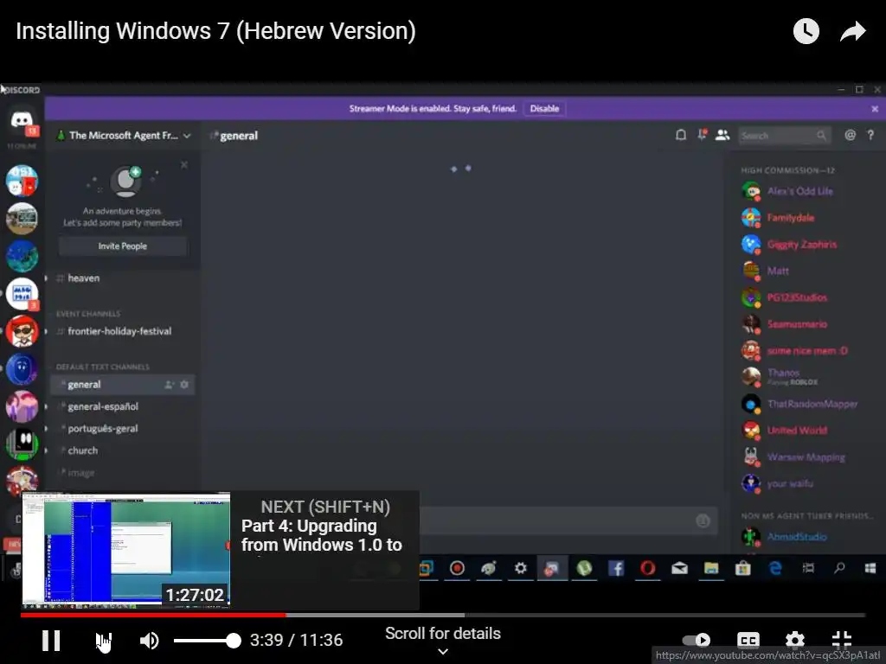
Task: Select the heaven channel
Action: click(84, 278)
